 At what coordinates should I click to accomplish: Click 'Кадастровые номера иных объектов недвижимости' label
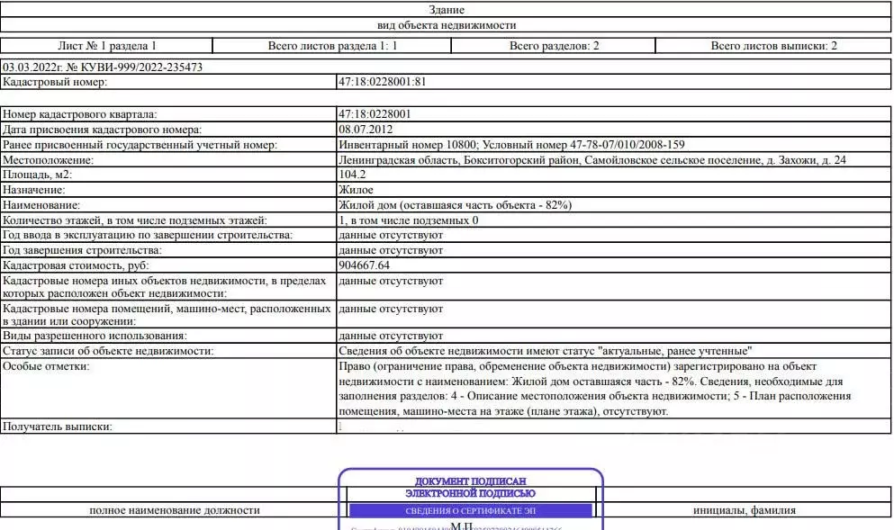click(x=164, y=287)
